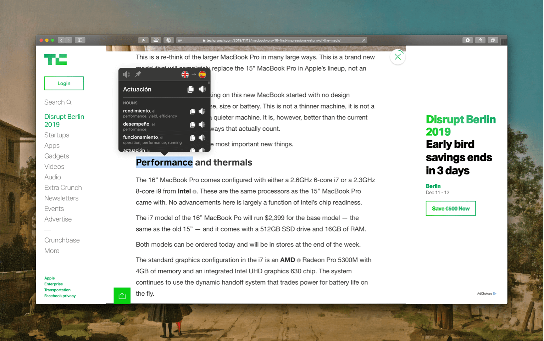Copy the word 'funcionamiento'
The height and width of the screenshot is (341, 544).
[x=193, y=138]
